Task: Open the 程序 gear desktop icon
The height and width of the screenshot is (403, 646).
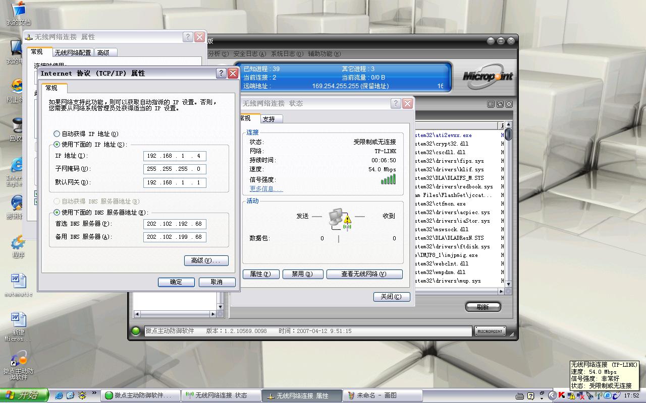Action: tap(18, 246)
